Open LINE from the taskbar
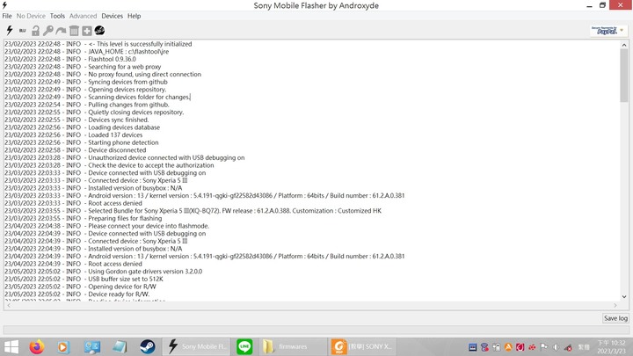Screen dimensions: 633x356 pyautogui.click(x=244, y=346)
